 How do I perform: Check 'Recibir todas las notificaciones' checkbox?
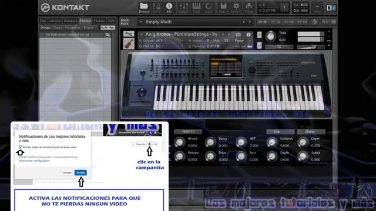21,147
